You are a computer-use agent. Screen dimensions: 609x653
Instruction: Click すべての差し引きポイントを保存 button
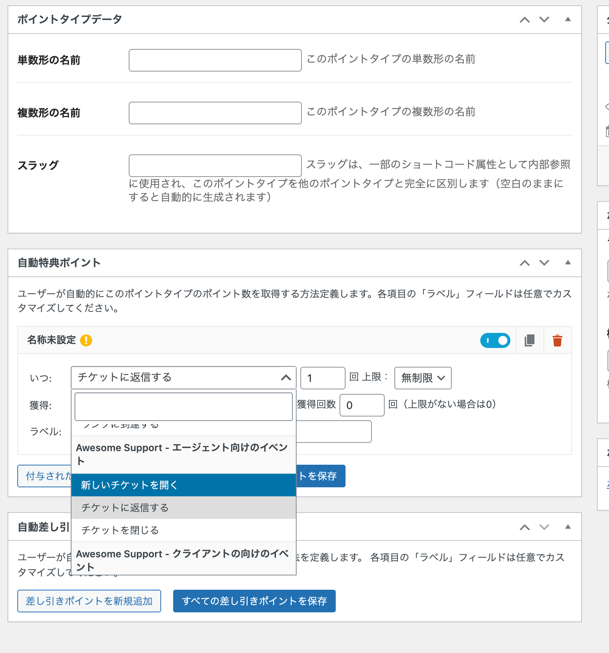click(x=254, y=601)
